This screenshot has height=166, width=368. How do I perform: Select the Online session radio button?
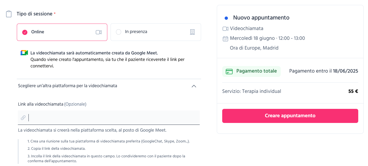click(25, 32)
